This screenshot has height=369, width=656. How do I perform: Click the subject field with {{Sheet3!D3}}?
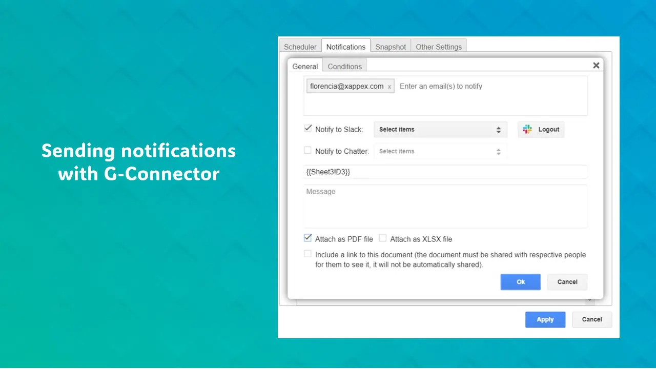445,172
